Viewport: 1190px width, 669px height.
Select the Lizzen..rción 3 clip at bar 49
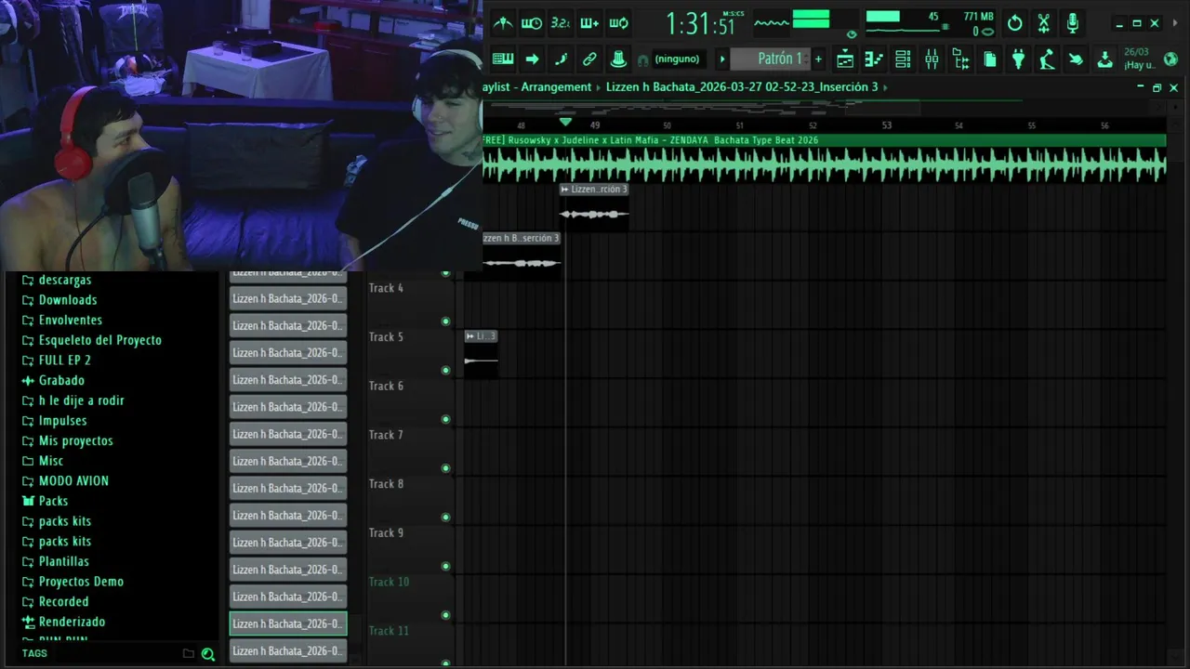[594, 205]
